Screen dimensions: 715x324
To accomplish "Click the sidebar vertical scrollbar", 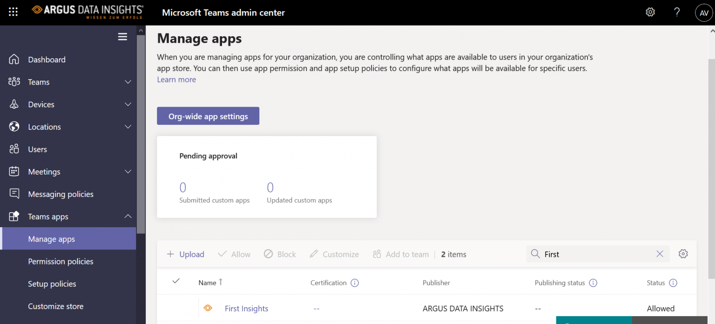I will click(x=141, y=134).
